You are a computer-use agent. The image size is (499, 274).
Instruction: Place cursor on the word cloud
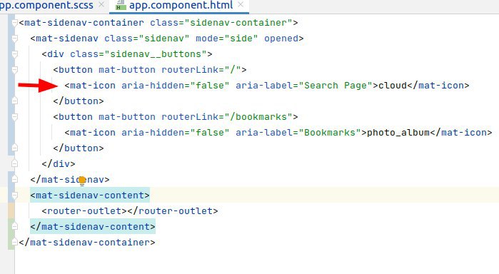tap(393, 86)
